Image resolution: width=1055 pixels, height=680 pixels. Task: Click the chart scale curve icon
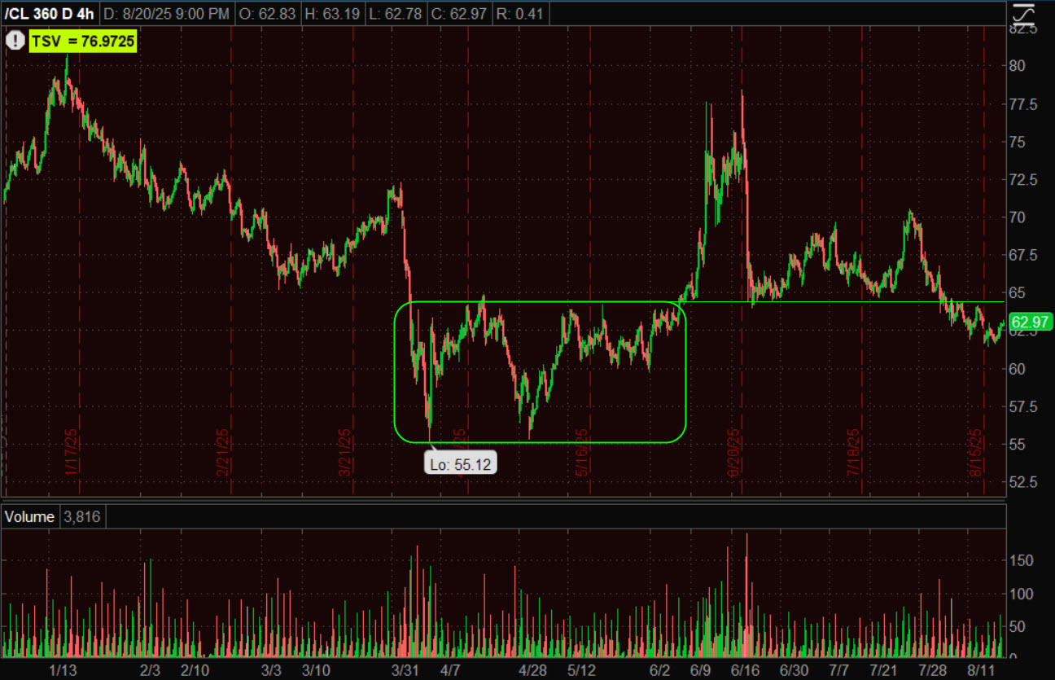tap(1023, 14)
